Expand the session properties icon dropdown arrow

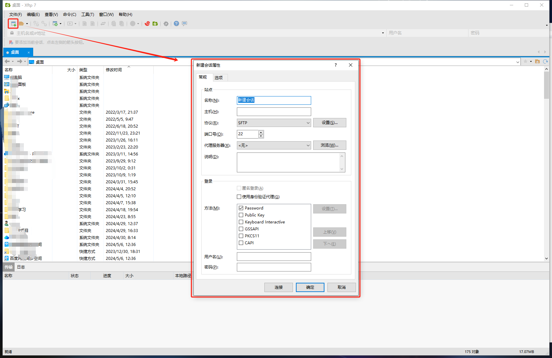tap(60, 24)
